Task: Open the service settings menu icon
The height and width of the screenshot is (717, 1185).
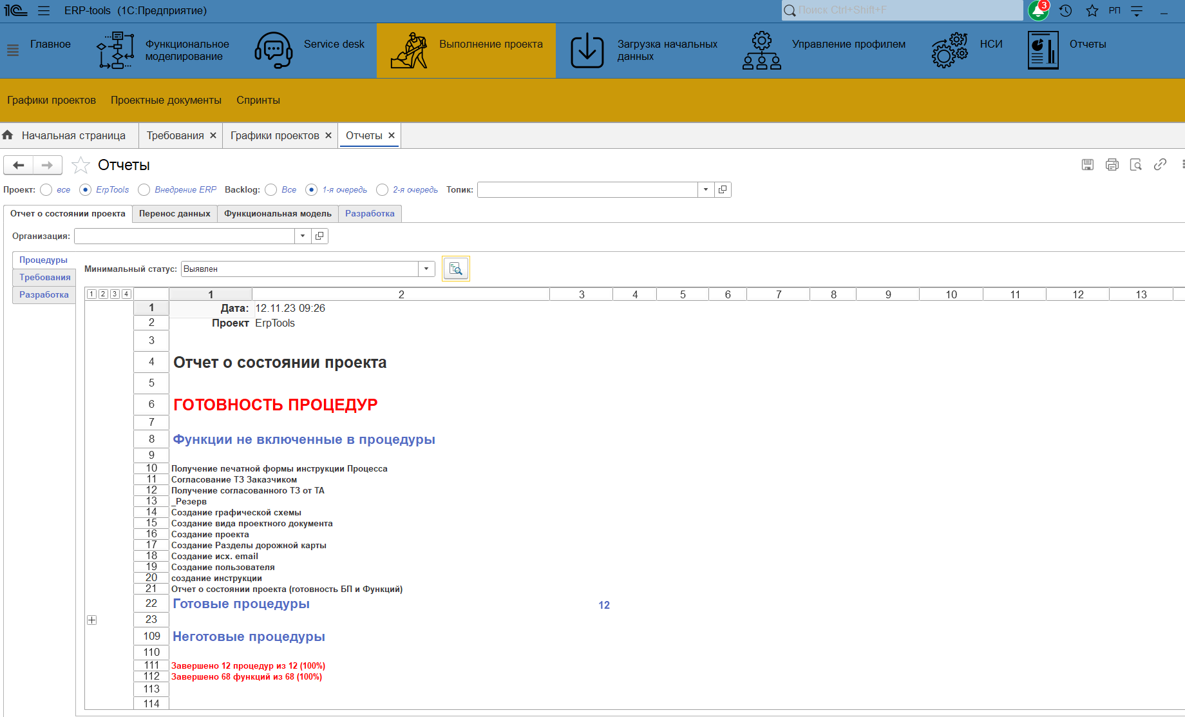Action: 1137,10
